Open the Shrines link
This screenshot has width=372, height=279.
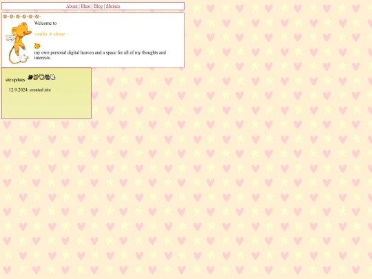[x=113, y=6]
